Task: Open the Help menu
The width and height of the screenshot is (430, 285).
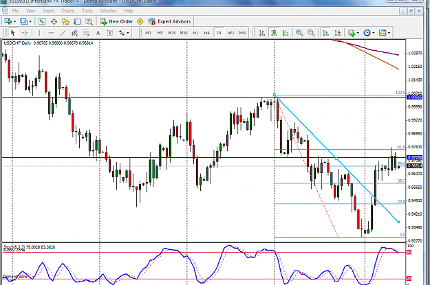Action: point(129,11)
